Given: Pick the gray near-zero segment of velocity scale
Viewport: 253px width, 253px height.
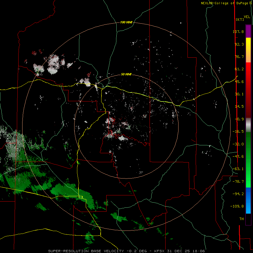Looking at the screenshot, I should 248,125.
